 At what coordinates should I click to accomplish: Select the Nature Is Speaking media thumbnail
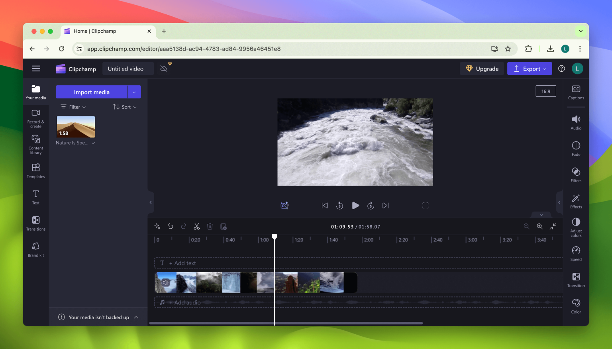click(x=75, y=127)
